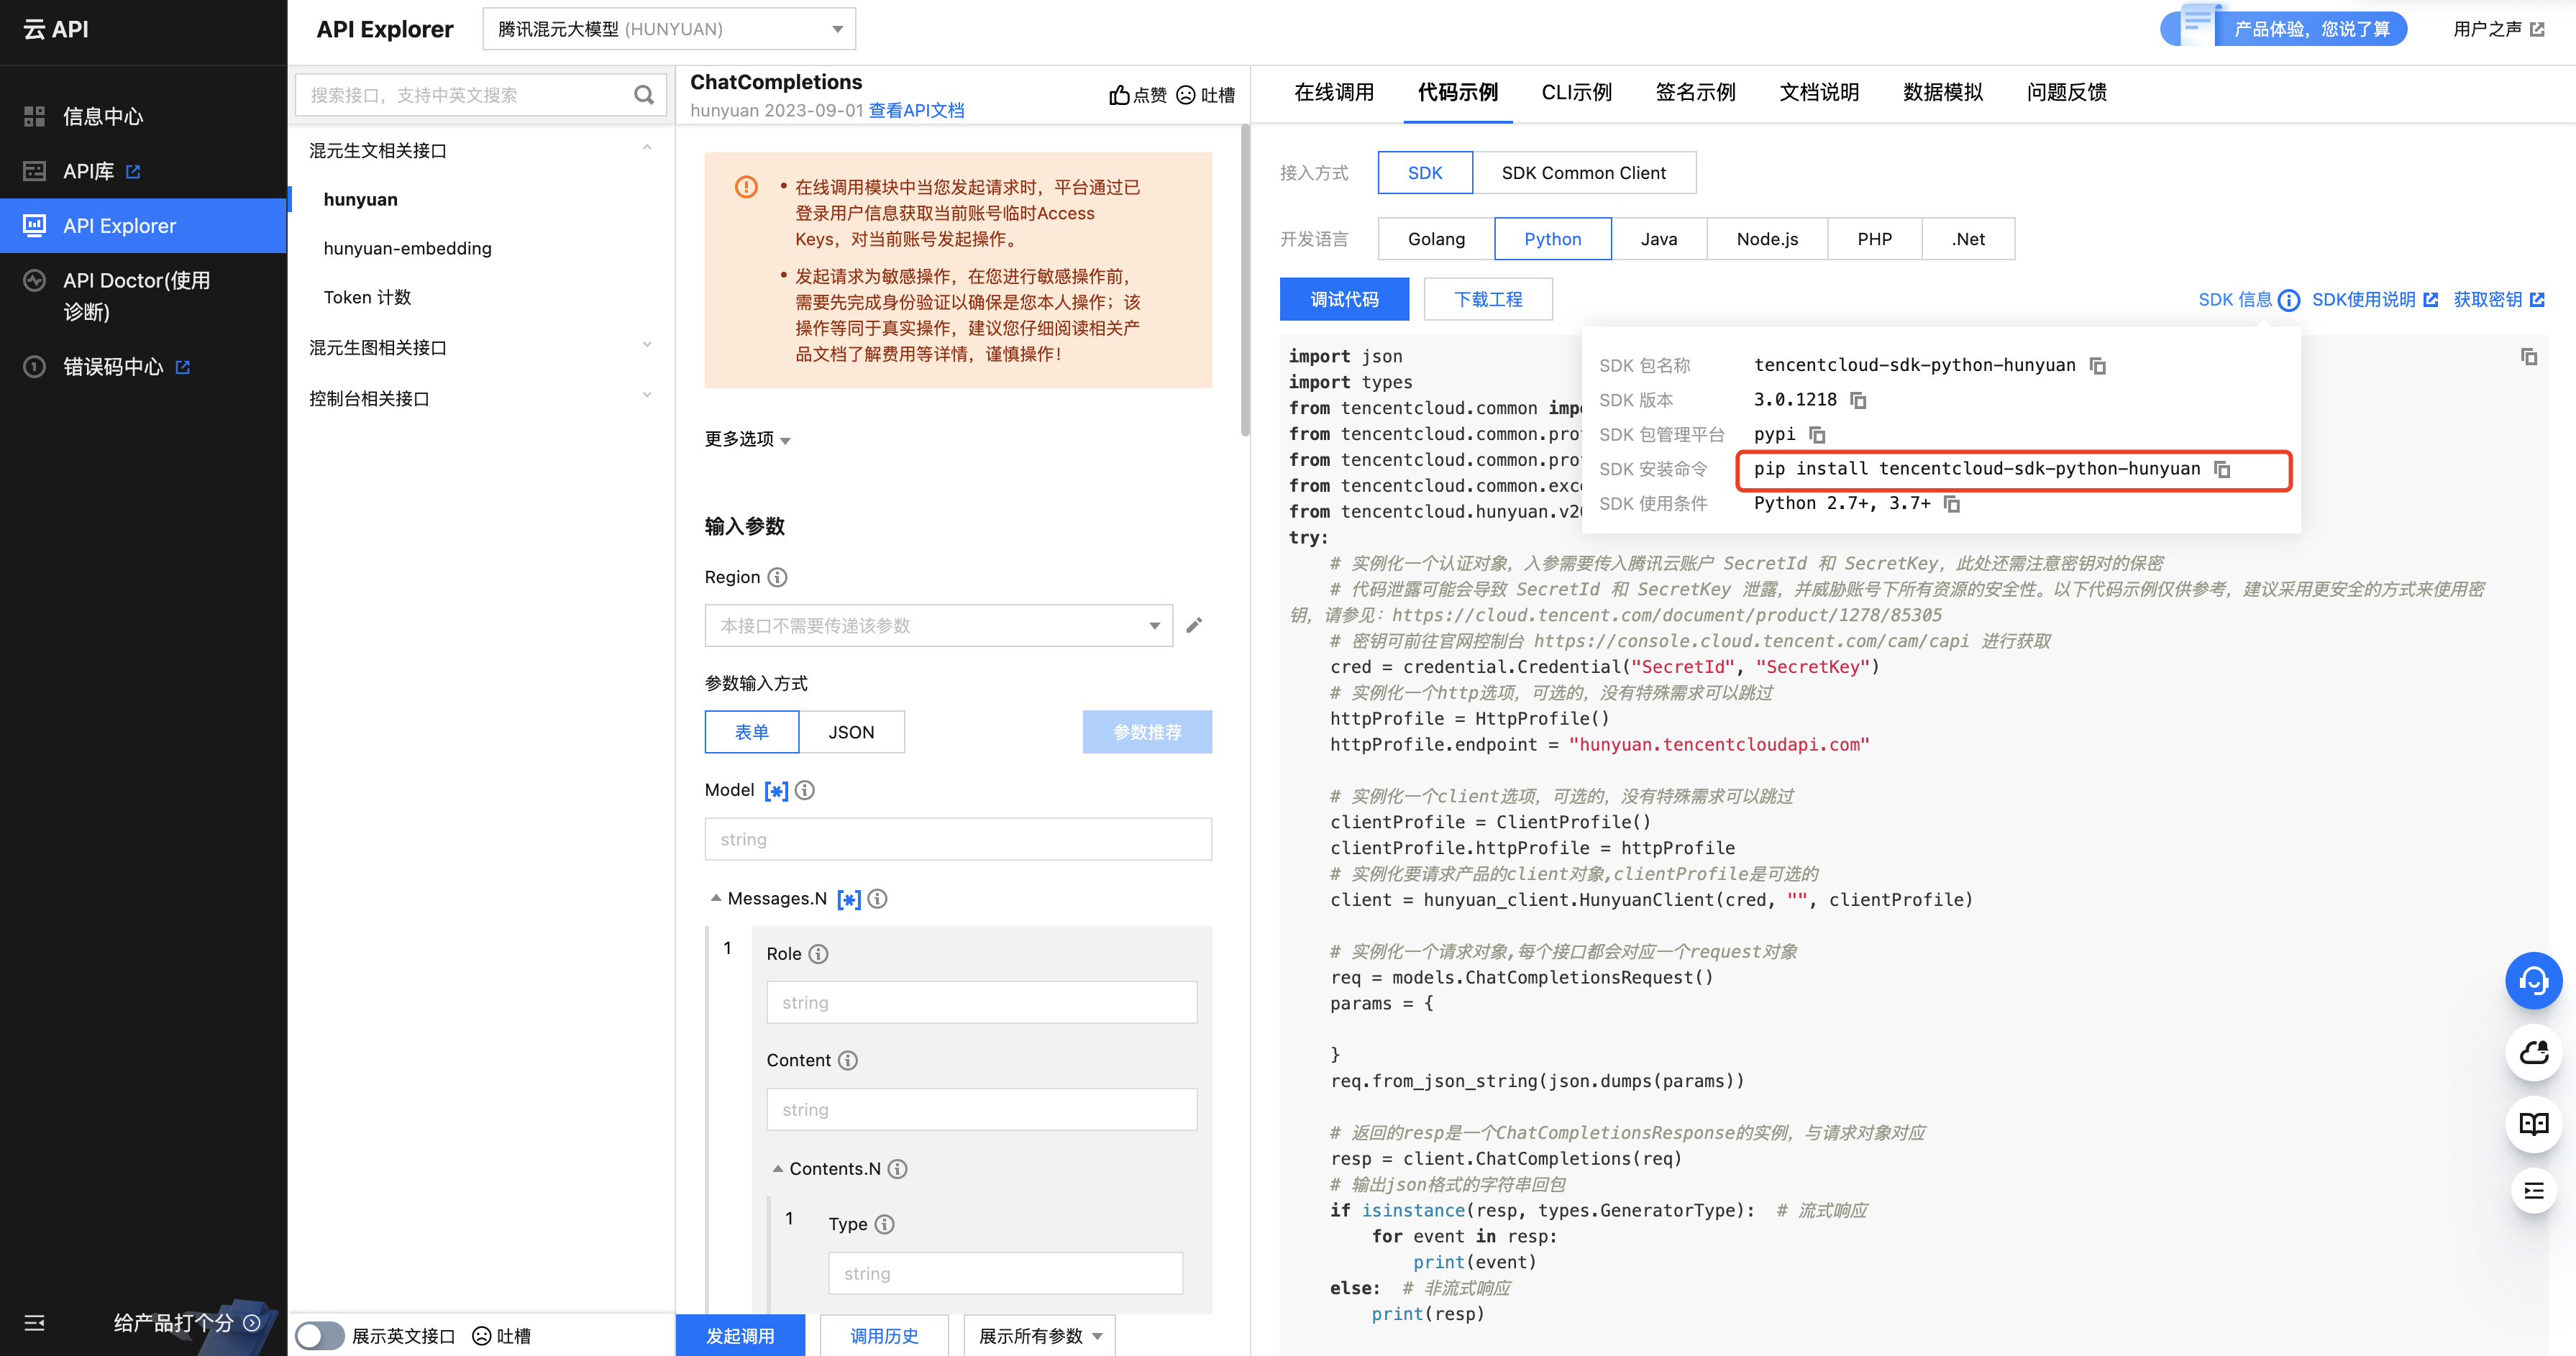Click the SDK 信息 info icon
Image resolution: width=2576 pixels, height=1356 pixels.
click(x=2289, y=300)
